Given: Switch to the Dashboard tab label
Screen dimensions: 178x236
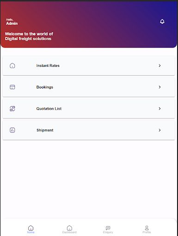Looking at the screenshot, I should click(x=69, y=232).
